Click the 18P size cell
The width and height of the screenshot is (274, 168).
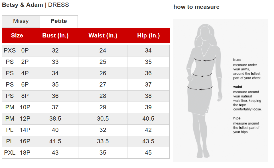pos(25,153)
